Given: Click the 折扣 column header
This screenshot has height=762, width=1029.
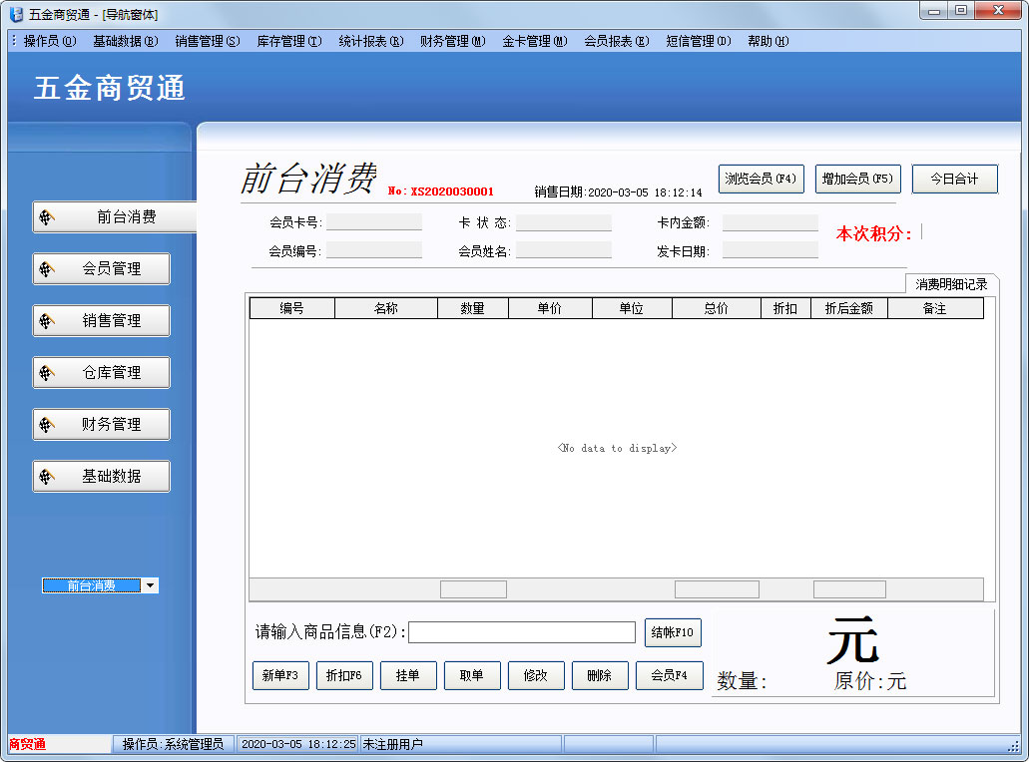Looking at the screenshot, I should 785,308.
